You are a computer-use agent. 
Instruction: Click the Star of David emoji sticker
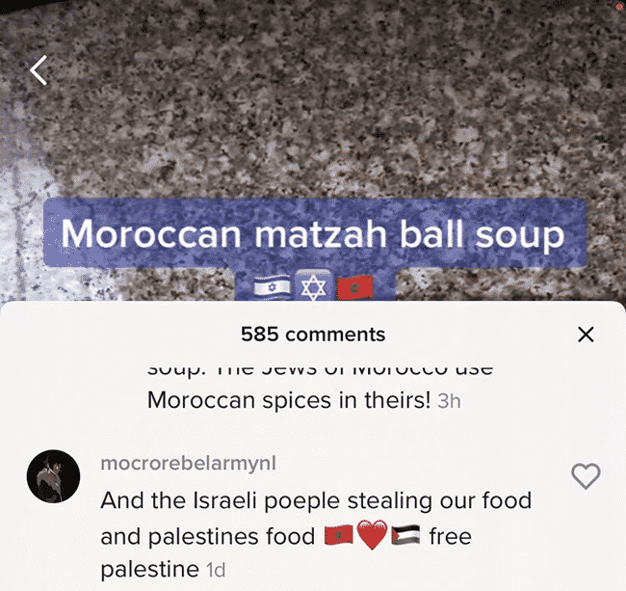click(x=313, y=285)
